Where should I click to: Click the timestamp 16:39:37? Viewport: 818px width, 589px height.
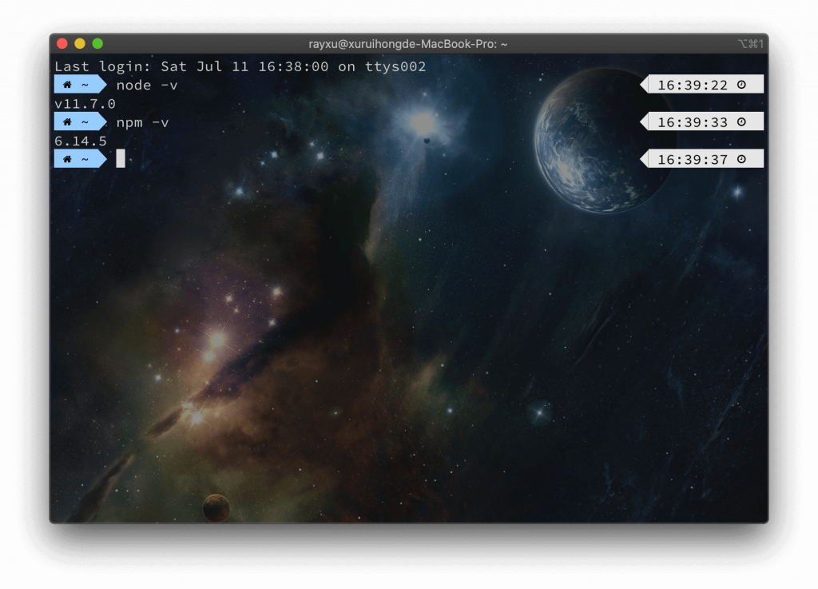pos(693,159)
